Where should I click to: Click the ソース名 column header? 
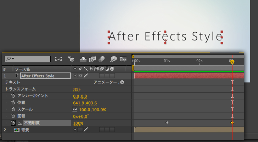tap(23, 69)
